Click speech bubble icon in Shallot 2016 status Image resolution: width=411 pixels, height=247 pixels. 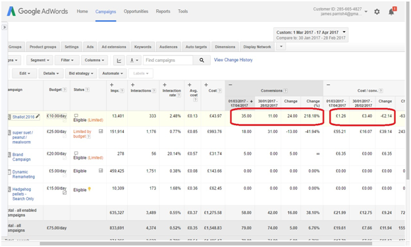[x=76, y=116]
